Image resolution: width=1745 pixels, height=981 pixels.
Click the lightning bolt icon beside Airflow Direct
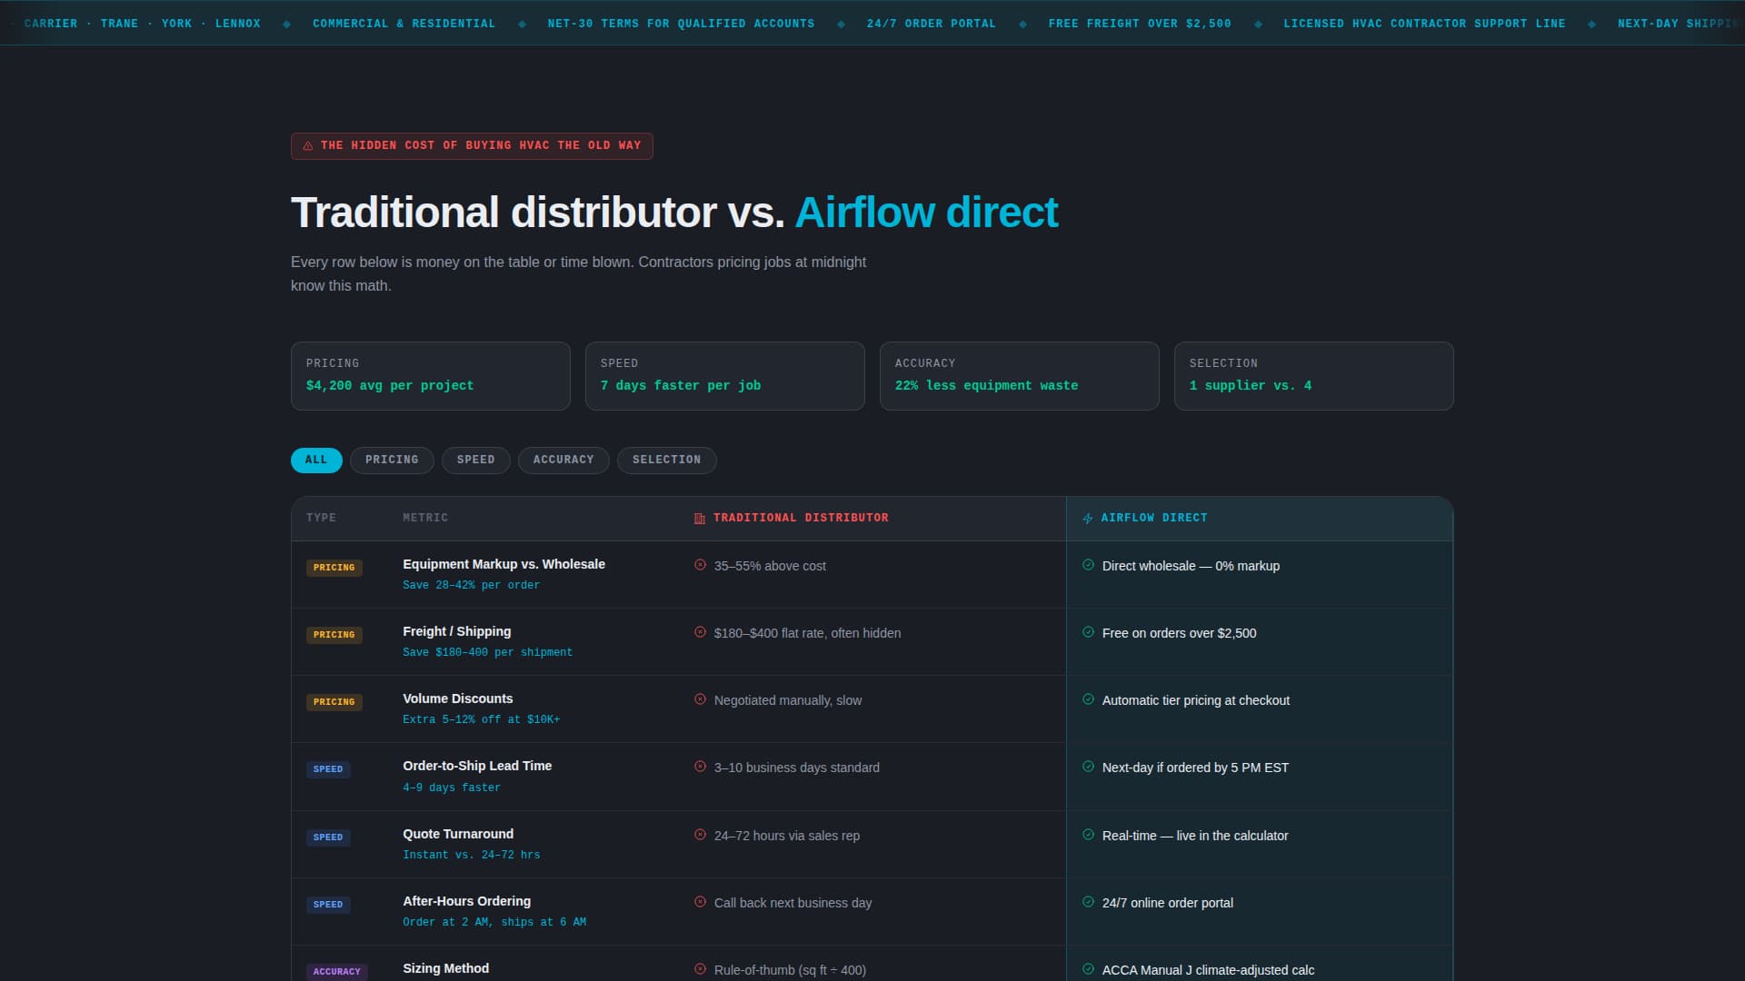(x=1087, y=518)
